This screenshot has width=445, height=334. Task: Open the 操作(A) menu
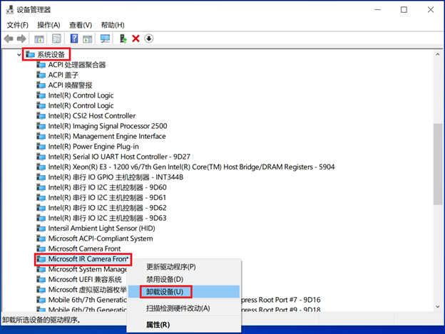(x=48, y=25)
